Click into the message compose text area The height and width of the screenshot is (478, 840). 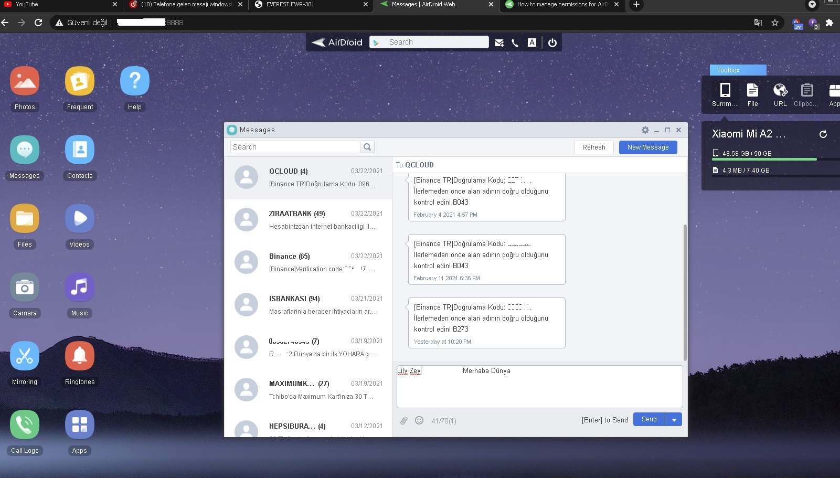[x=539, y=387]
